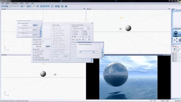Confirm Picture Format Options with OK icon
The height and width of the screenshot is (102, 181).
(x=103, y=53)
